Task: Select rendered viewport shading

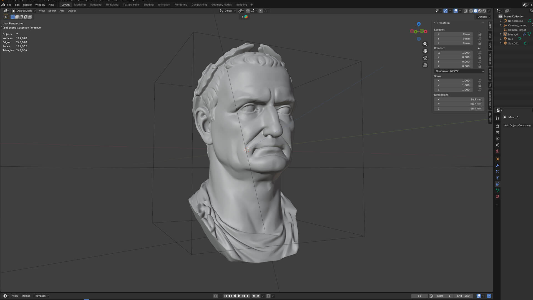Action: (x=484, y=11)
